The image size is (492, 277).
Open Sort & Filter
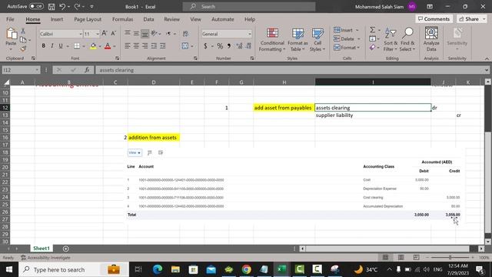391,40
